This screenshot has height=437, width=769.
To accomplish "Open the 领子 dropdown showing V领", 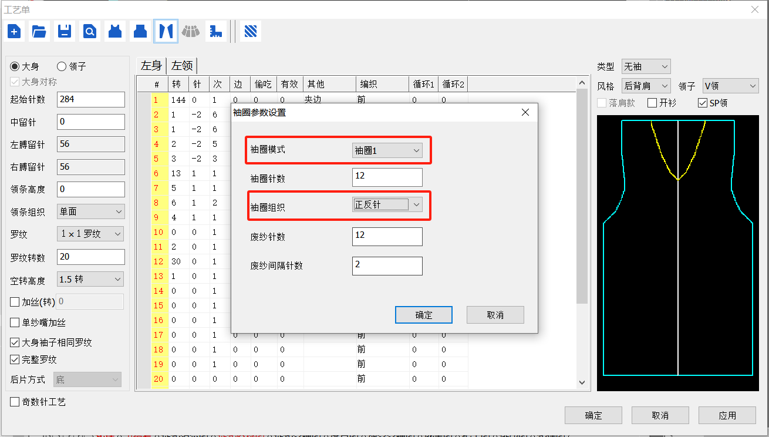I will [x=731, y=86].
